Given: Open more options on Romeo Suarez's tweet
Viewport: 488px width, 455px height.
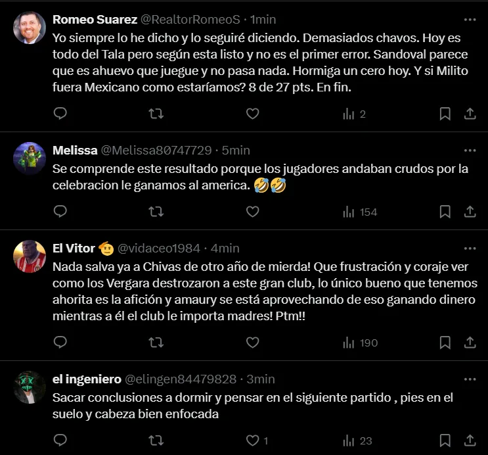Looking at the screenshot, I should 470,19.
